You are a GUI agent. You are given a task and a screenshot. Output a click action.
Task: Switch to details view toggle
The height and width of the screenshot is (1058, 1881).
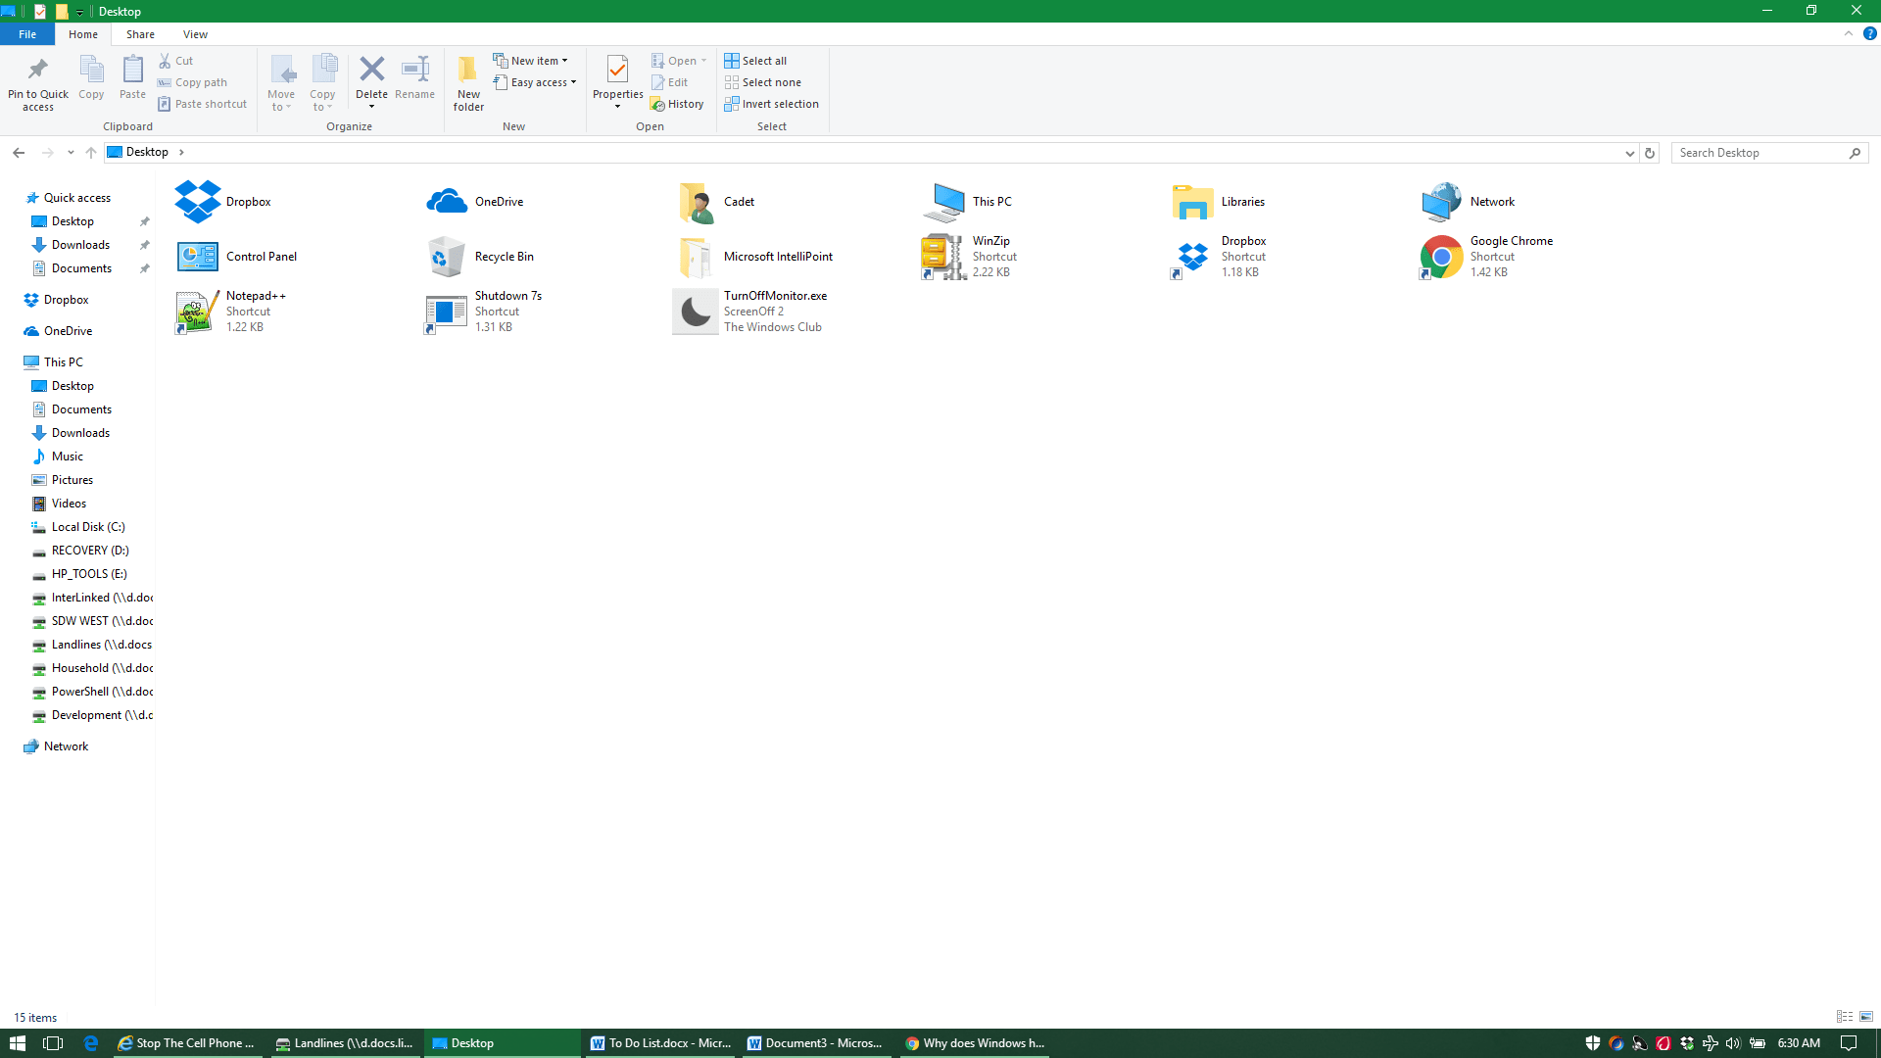click(x=1845, y=1017)
